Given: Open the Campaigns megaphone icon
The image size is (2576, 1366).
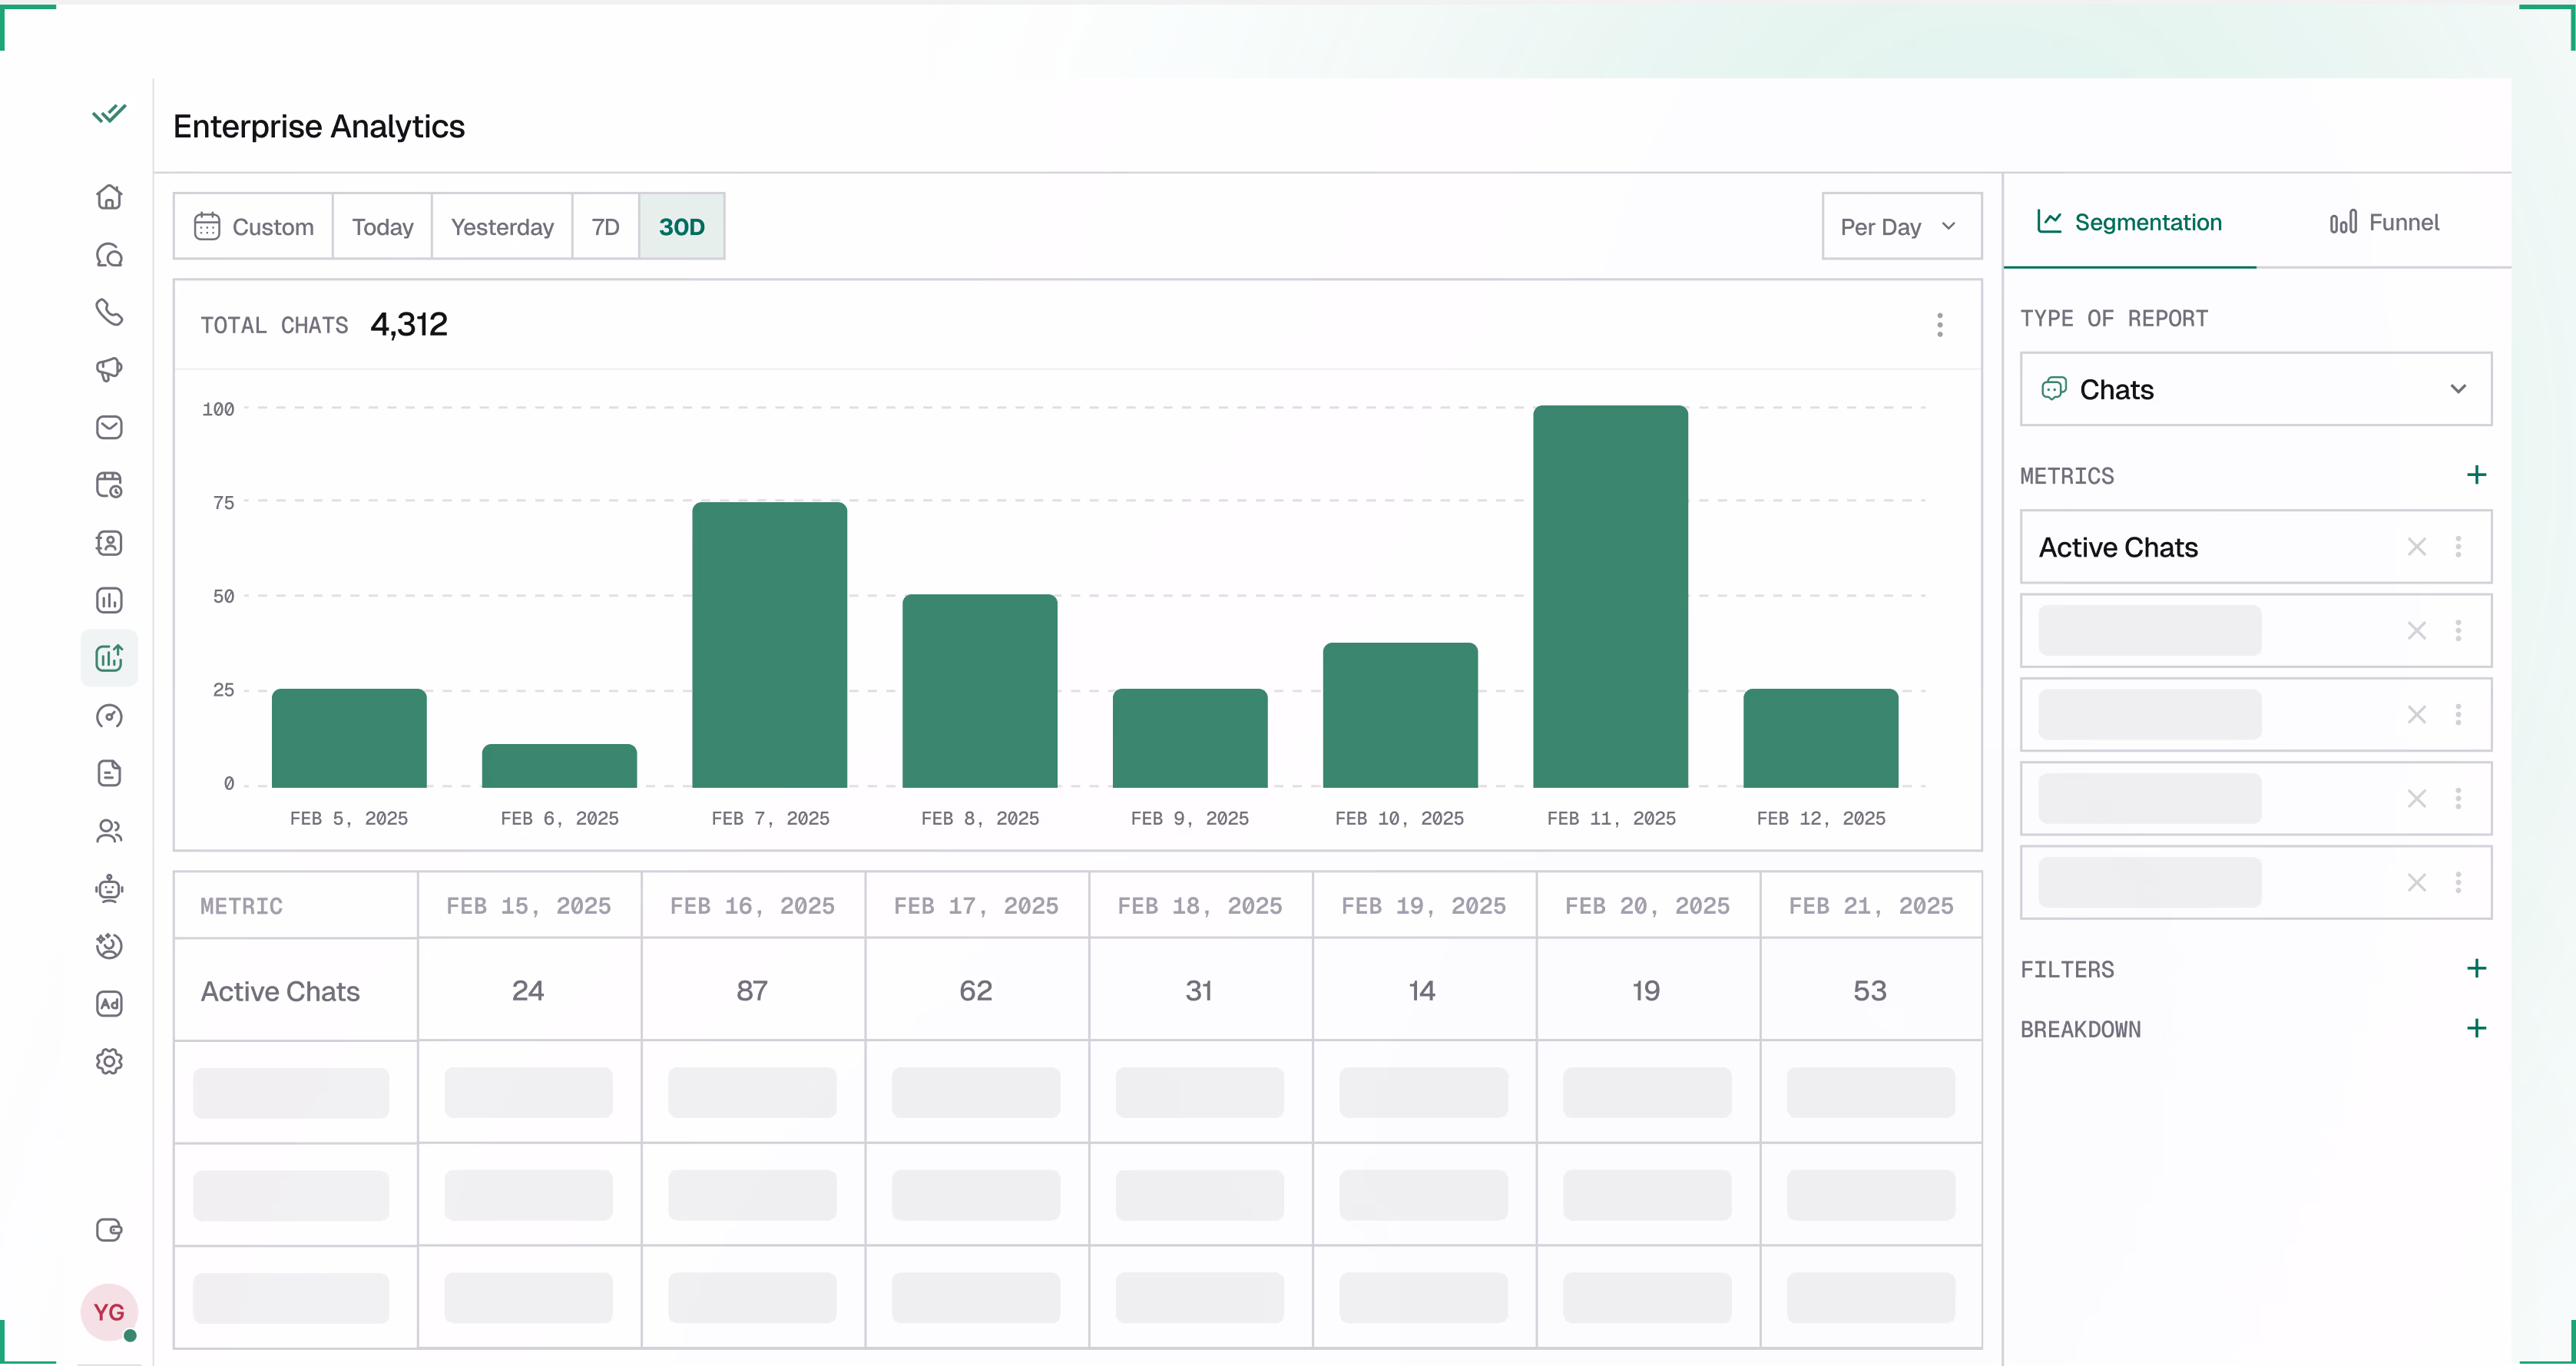Looking at the screenshot, I should 109,369.
